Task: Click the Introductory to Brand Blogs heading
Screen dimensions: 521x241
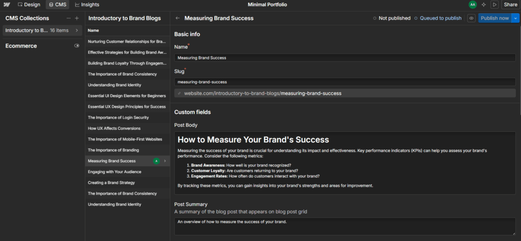Action: tap(125, 18)
